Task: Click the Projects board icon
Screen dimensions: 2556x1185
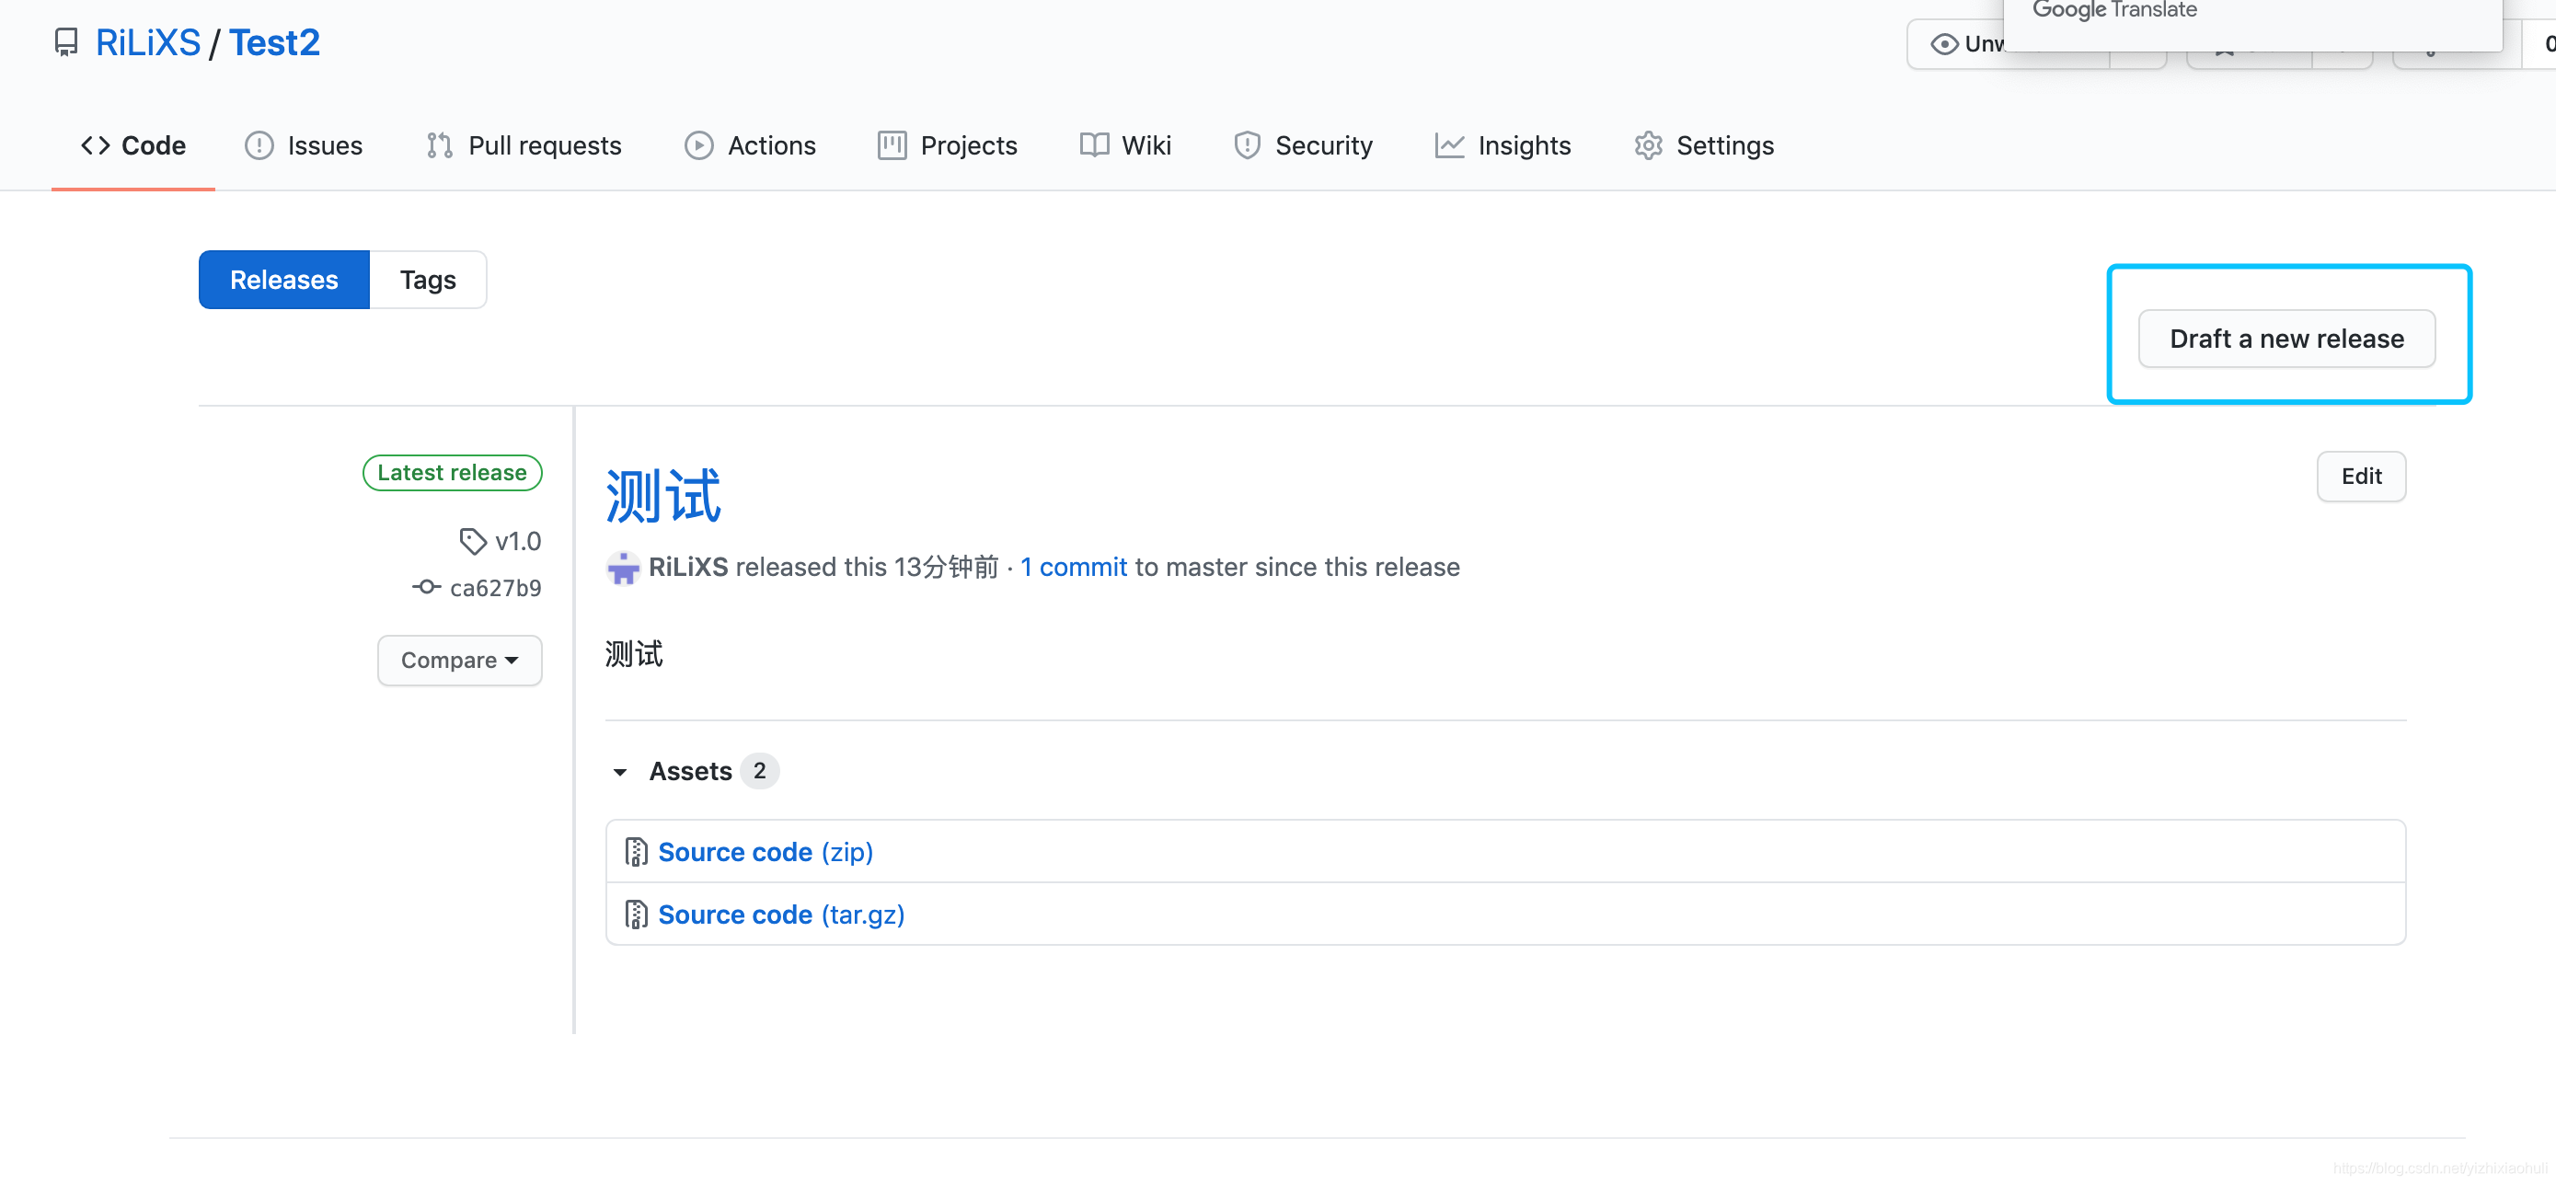Action: 892,146
